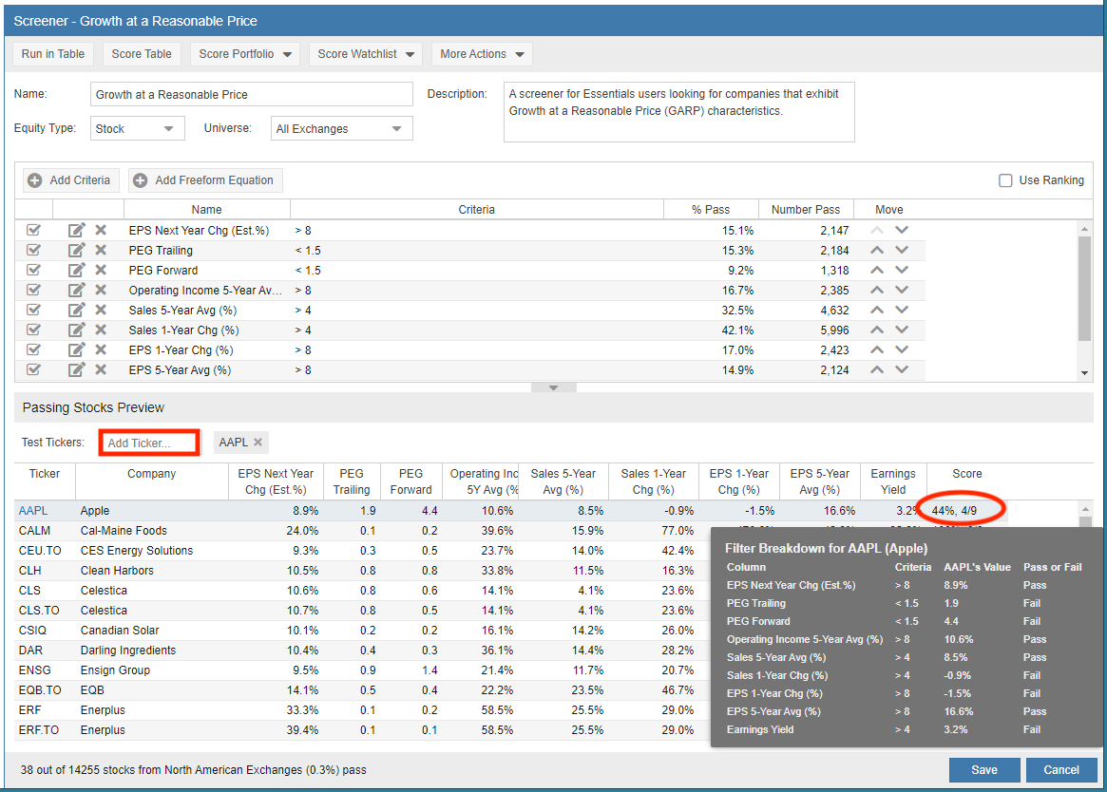Viewport: 1107px width, 792px height.
Task: Delete the Sales 1-Year Chg criterion
Action: pyautogui.click(x=101, y=330)
